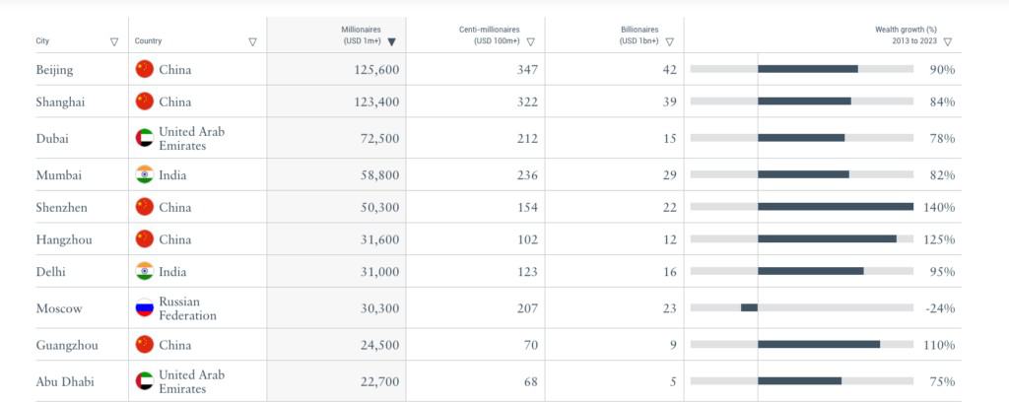The width and height of the screenshot is (1009, 403).
Task: Sort by Billionaires using its triangle
Action: click(x=670, y=41)
